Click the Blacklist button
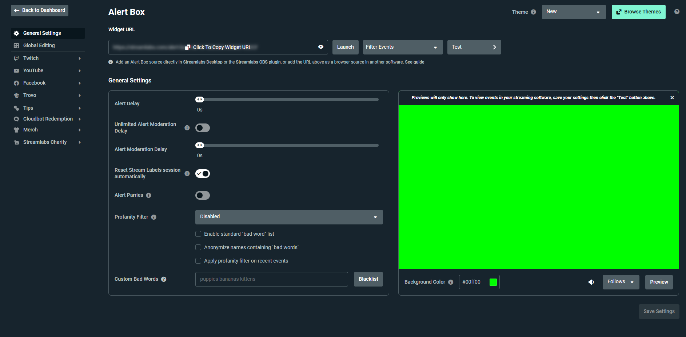 [368, 279]
